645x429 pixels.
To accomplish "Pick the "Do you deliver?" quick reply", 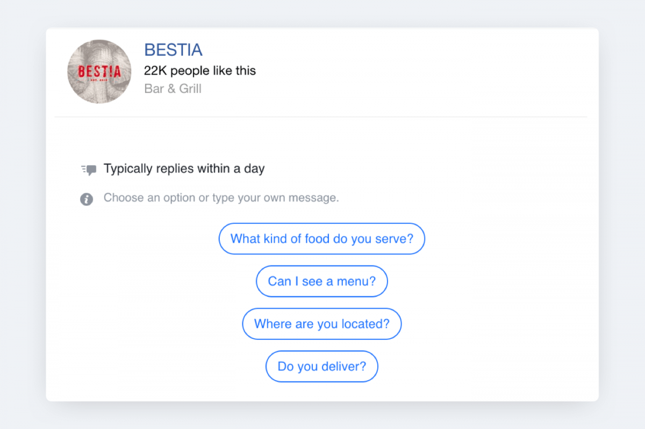I will click(322, 367).
